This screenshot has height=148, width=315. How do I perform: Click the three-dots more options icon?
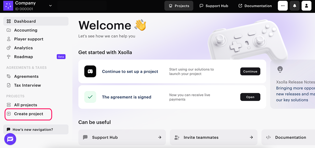(283, 6)
